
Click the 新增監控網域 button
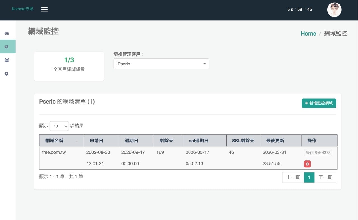pos(319,103)
